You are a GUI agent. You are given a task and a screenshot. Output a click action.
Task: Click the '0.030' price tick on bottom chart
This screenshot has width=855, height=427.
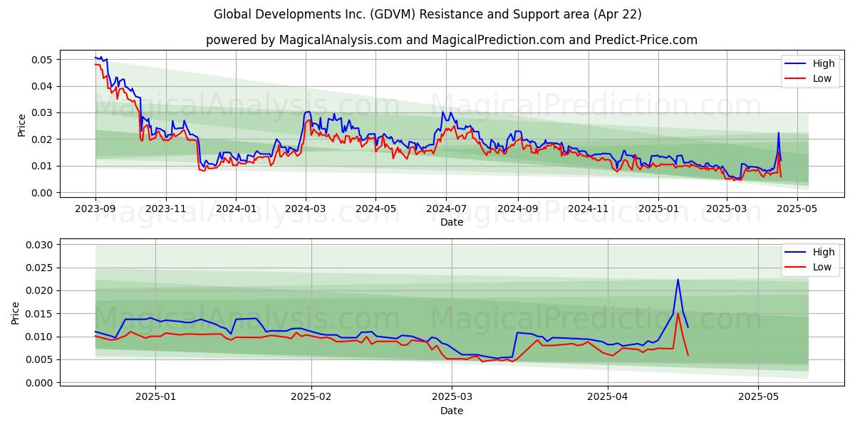(39, 245)
